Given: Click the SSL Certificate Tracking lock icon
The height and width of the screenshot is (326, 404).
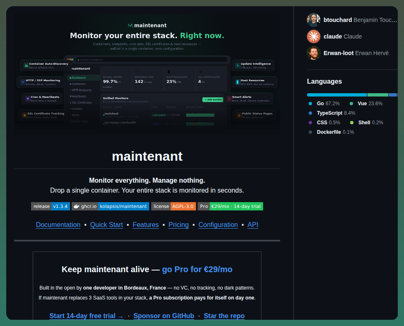Looking at the screenshot, I should click(24, 115).
